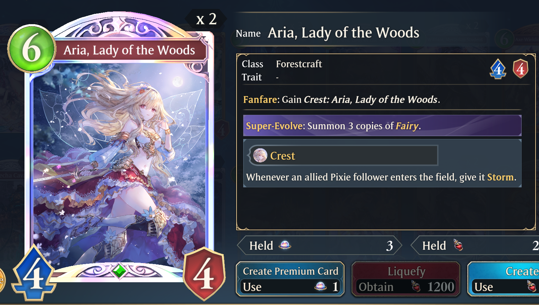This screenshot has width=539, height=305.
Task: Click the red vial icon beside second Held
Action: tap(458, 245)
